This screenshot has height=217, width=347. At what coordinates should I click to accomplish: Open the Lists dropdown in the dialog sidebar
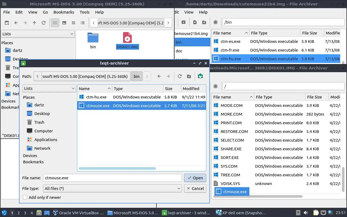pos(49,88)
